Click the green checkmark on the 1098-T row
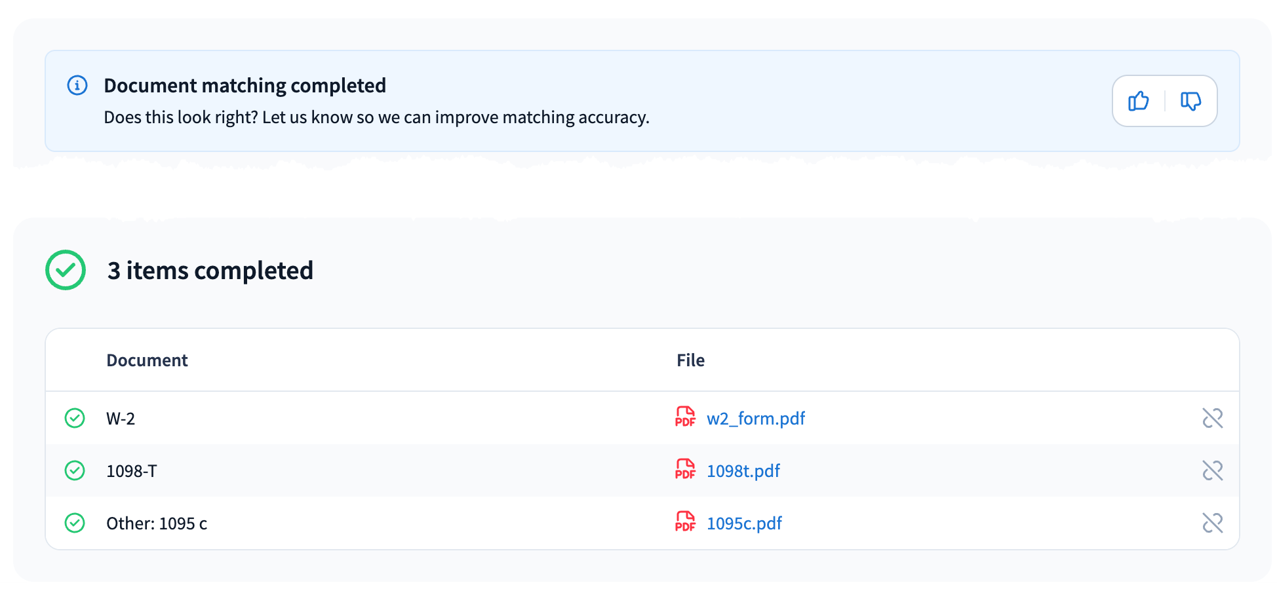1277x591 pixels. (x=75, y=470)
